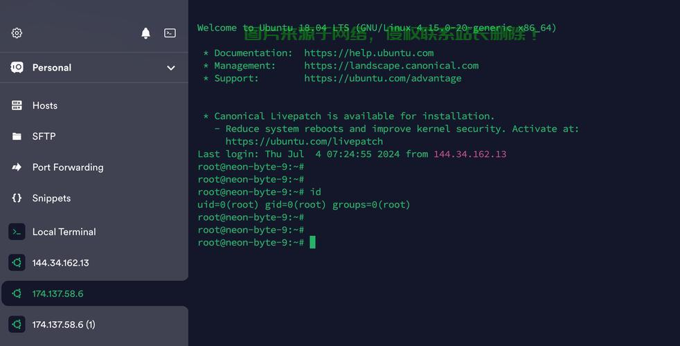Screen dimensions: 680x346
Task: Open the SFTP section
Action: coord(44,136)
